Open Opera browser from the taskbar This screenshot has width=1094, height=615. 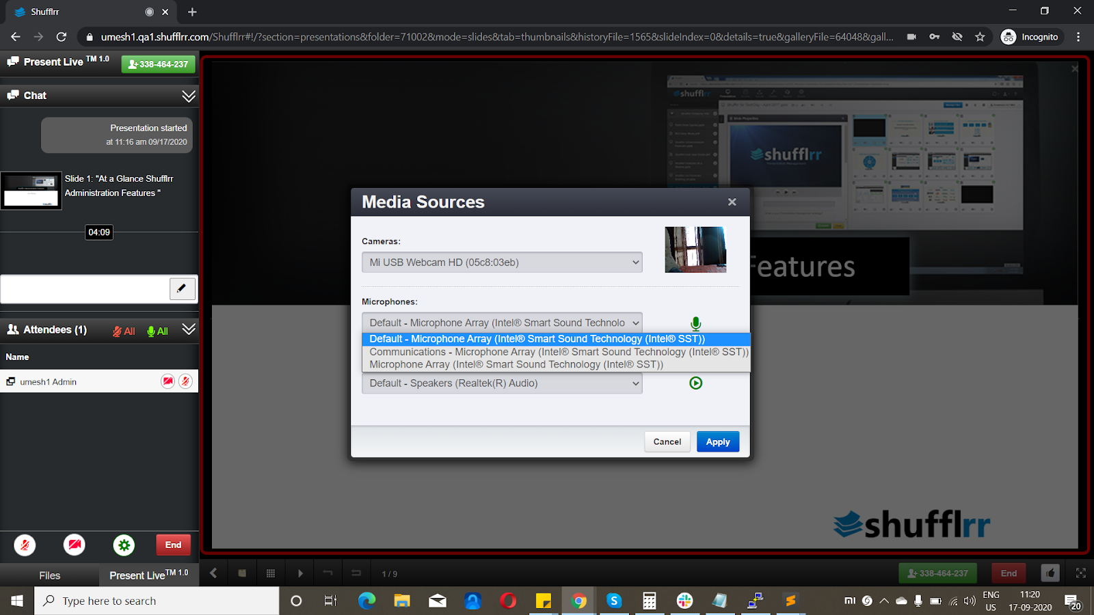coord(508,601)
